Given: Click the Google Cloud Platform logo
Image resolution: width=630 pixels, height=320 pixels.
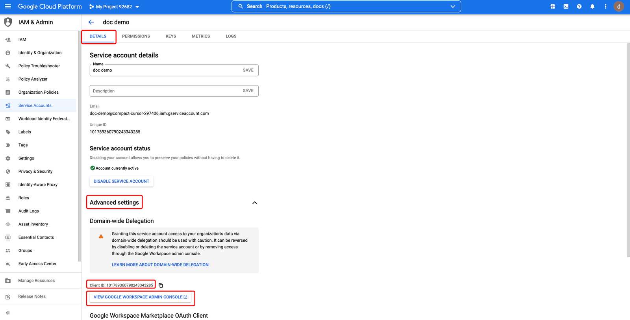Looking at the screenshot, I should point(50,7).
